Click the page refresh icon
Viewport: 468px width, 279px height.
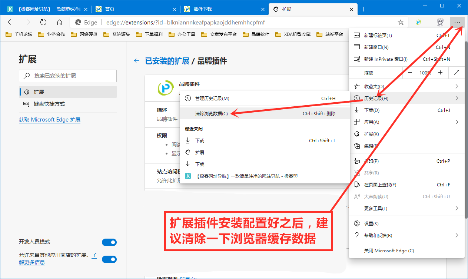[x=43, y=22]
